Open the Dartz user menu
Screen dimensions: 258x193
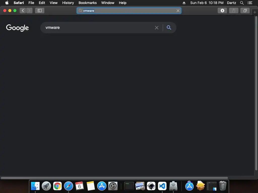[231, 3]
